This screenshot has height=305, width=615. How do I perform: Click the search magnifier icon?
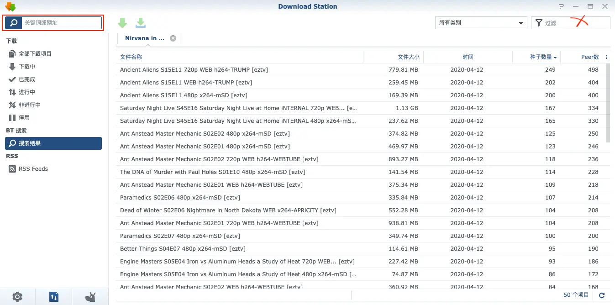coord(14,23)
